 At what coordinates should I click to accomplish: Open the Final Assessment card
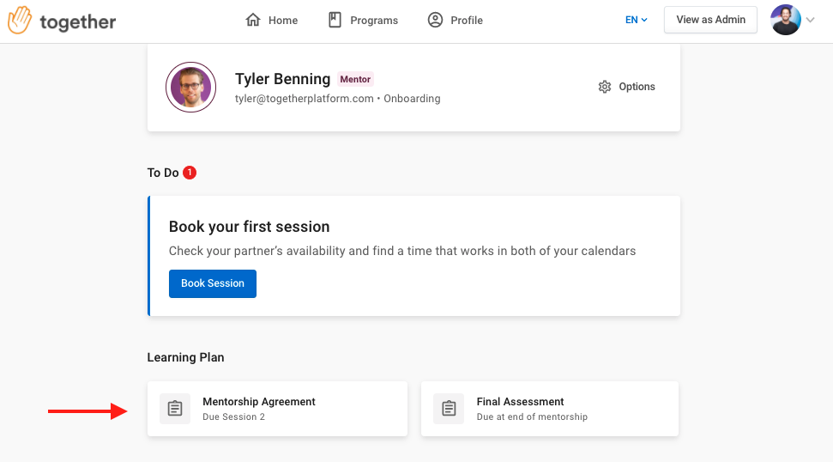click(550, 409)
